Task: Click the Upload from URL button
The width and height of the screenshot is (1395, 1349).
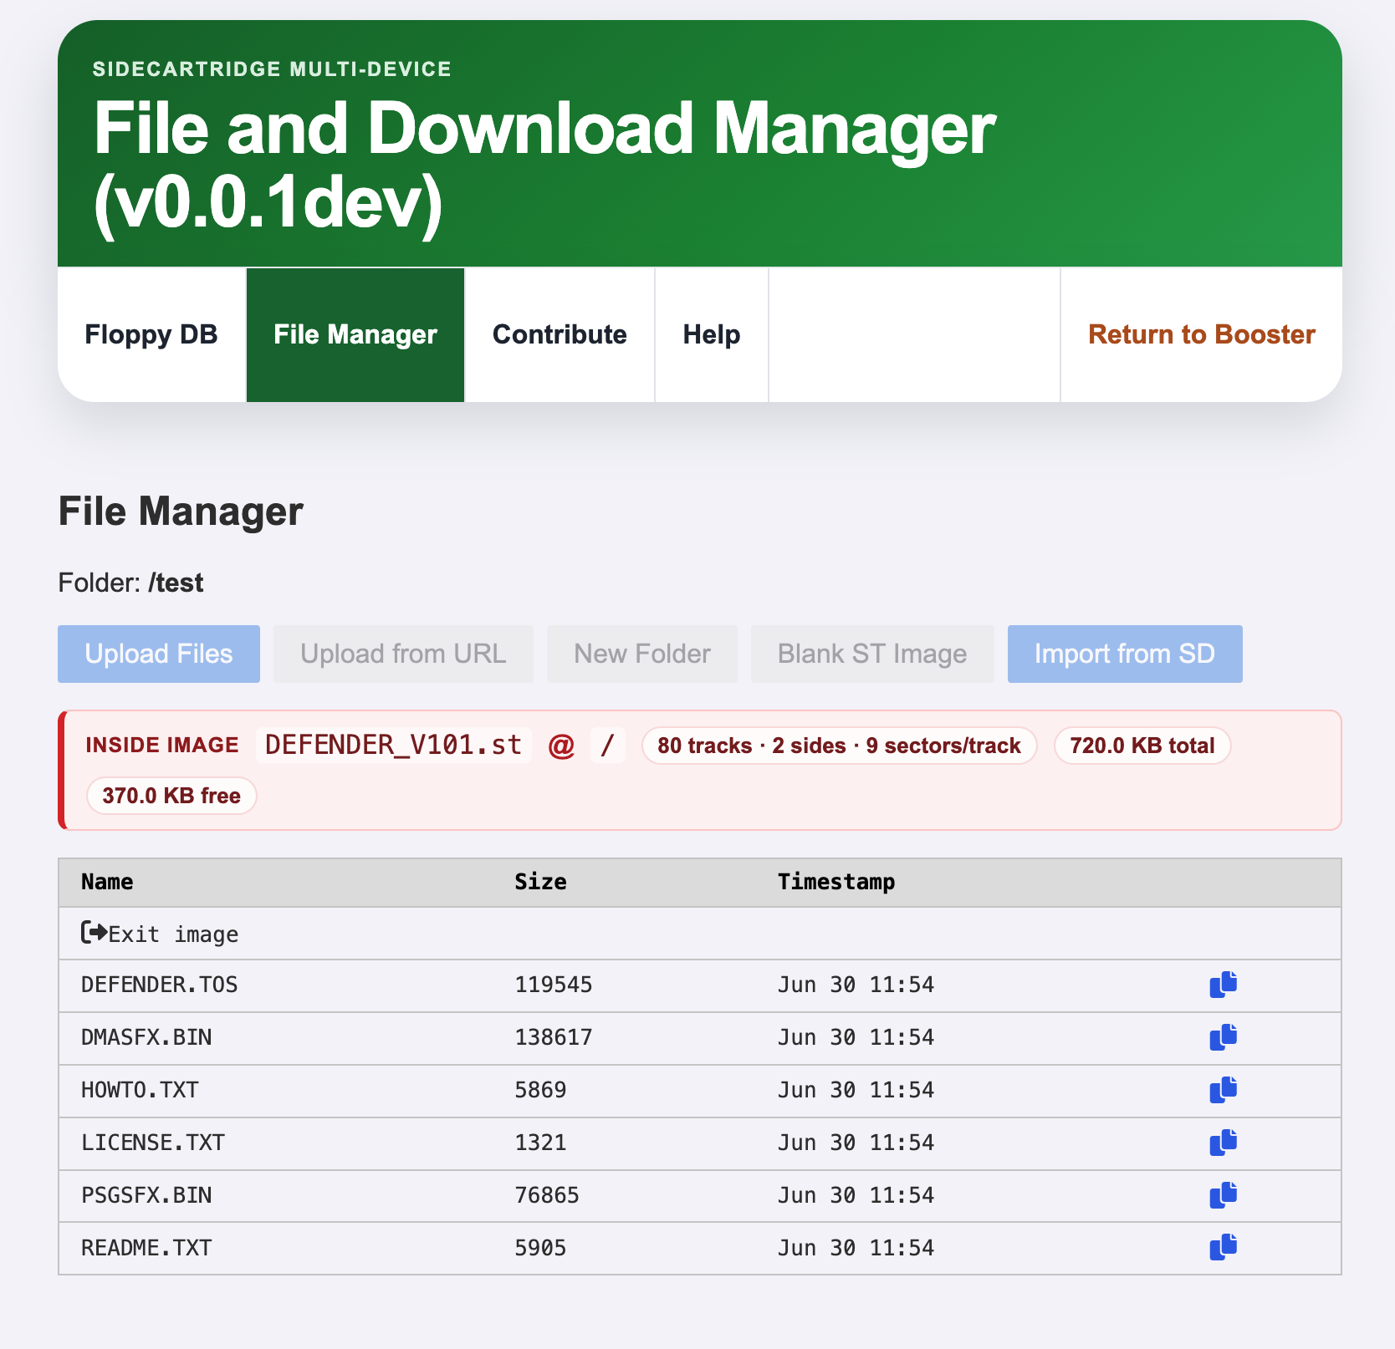Action: 403,654
